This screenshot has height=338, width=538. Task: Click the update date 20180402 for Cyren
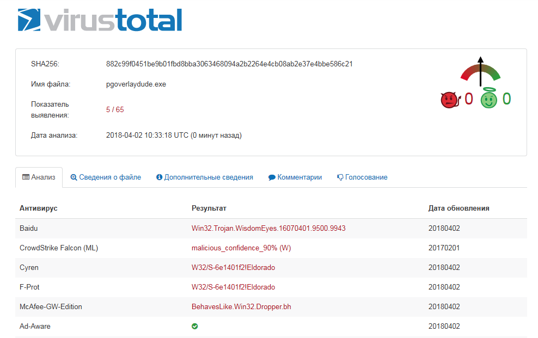pyautogui.click(x=444, y=267)
